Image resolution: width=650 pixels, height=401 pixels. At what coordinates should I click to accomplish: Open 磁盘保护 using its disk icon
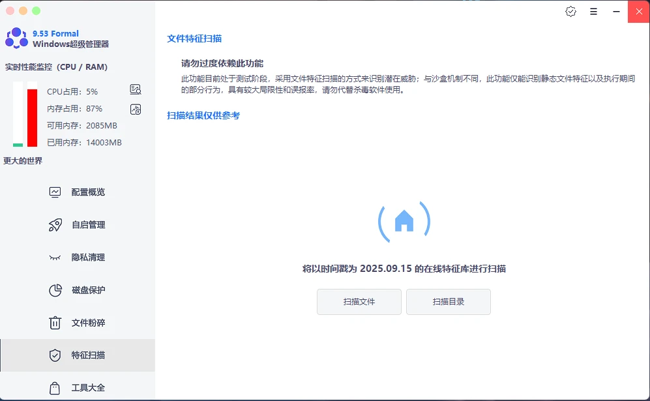coord(56,290)
